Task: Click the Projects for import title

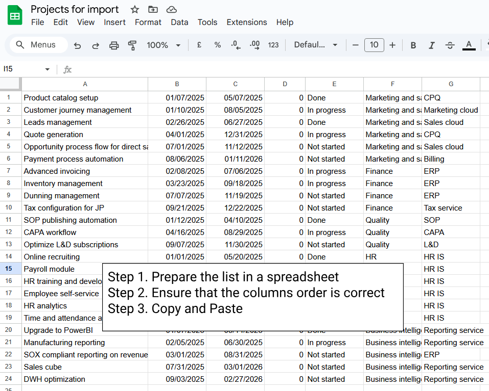Action: pyautogui.click(x=75, y=9)
